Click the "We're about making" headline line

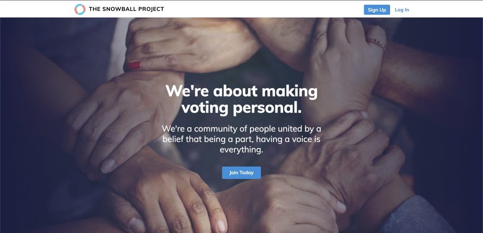coord(241,91)
